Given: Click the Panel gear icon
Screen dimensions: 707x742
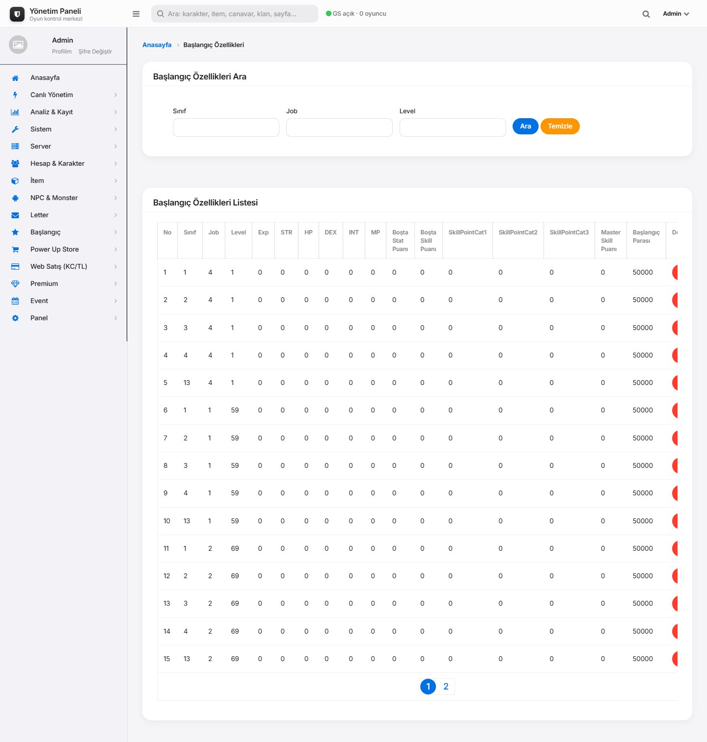Looking at the screenshot, I should pos(15,318).
